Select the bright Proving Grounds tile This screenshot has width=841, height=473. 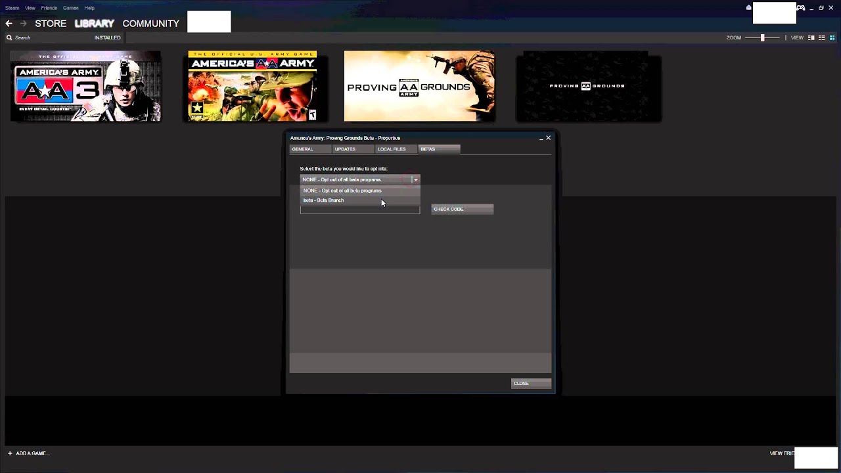tap(419, 86)
